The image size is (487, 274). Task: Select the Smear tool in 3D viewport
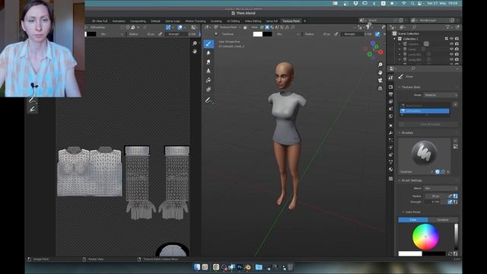[208, 62]
